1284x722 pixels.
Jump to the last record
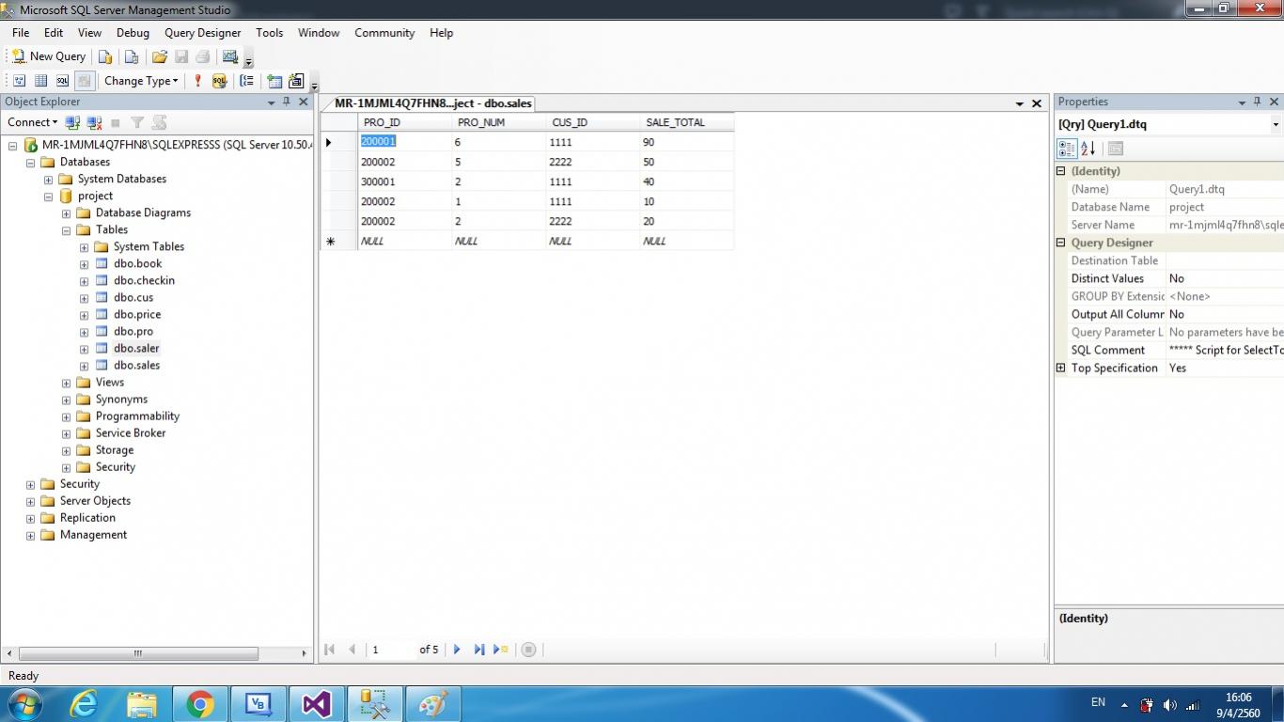479,650
